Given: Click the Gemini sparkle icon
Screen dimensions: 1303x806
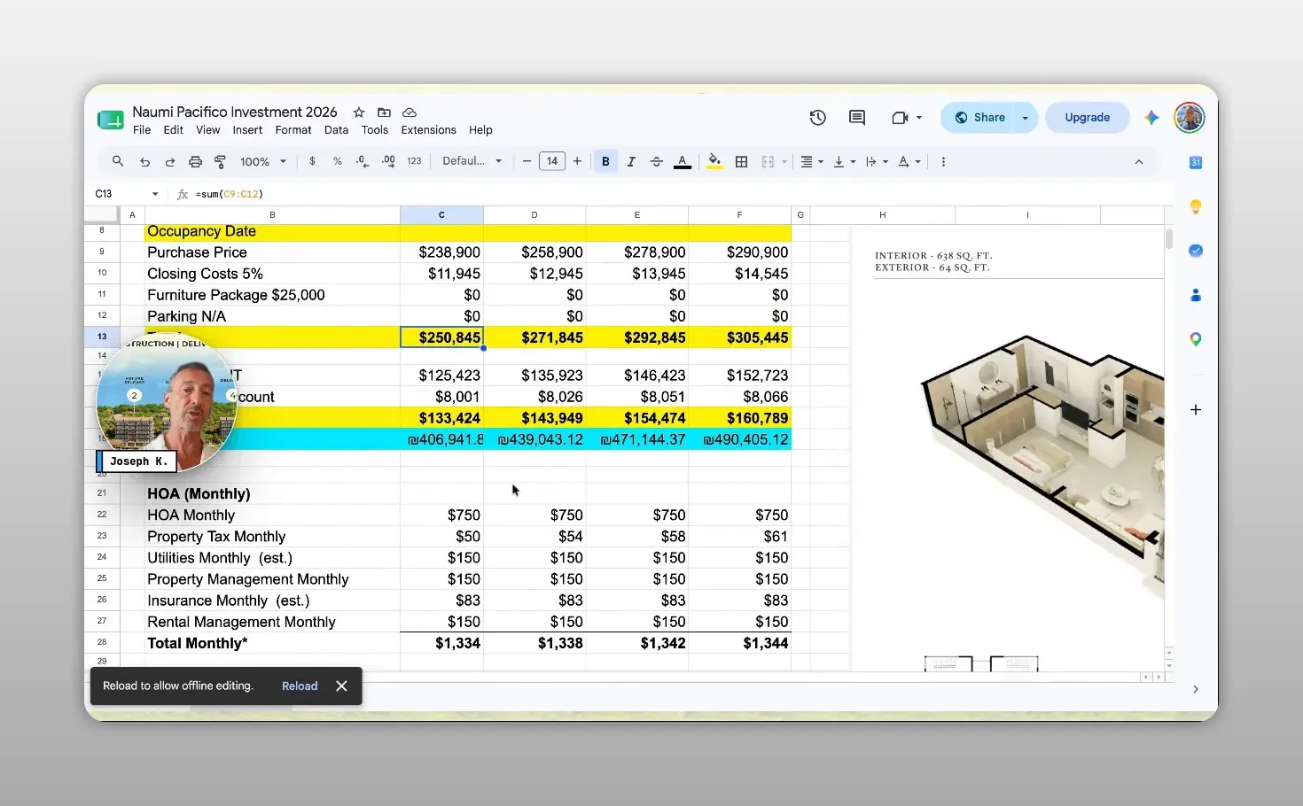Looking at the screenshot, I should click(x=1151, y=117).
